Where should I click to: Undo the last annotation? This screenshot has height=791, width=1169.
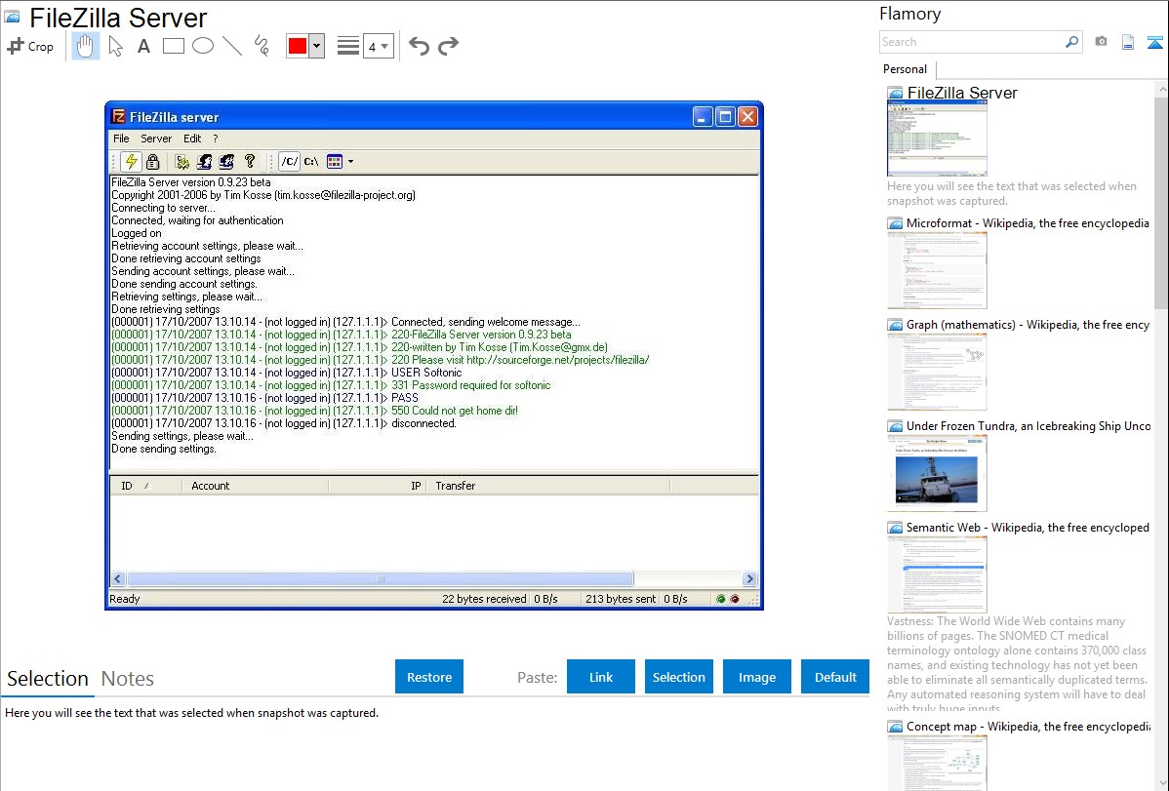click(419, 46)
